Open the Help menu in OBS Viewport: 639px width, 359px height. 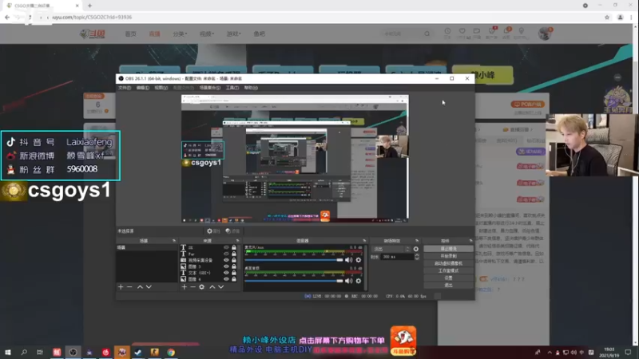pyautogui.click(x=251, y=88)
